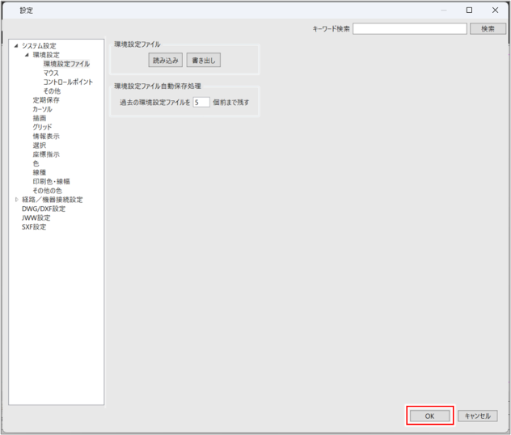Open 定期保存 settings in the tree
Image resolution: width=511 pixels, height=435 pixels.
(x=46, y=100)
